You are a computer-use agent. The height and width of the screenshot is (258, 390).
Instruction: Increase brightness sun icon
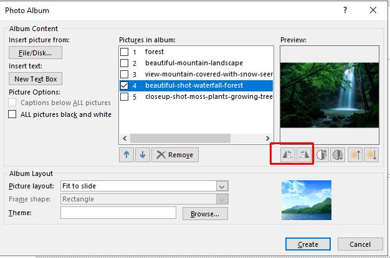pos(355,155)
